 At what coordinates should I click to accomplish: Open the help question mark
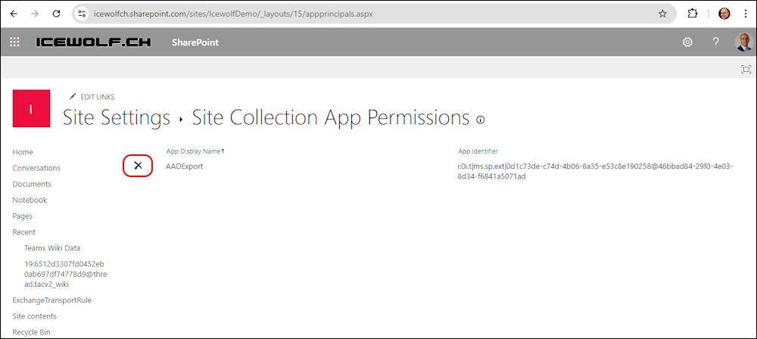coord(716,42)
